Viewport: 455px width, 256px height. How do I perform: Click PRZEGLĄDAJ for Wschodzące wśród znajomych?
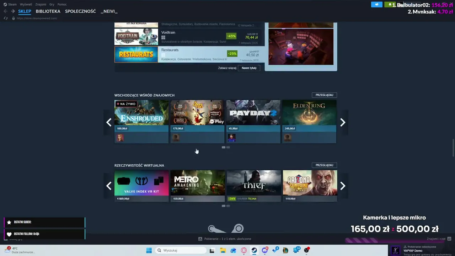click(324, 95)
